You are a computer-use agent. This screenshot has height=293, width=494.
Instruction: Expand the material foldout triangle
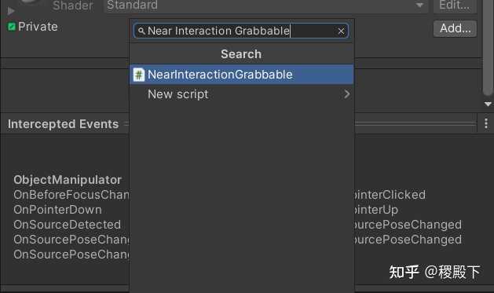[x=11, y=11]
